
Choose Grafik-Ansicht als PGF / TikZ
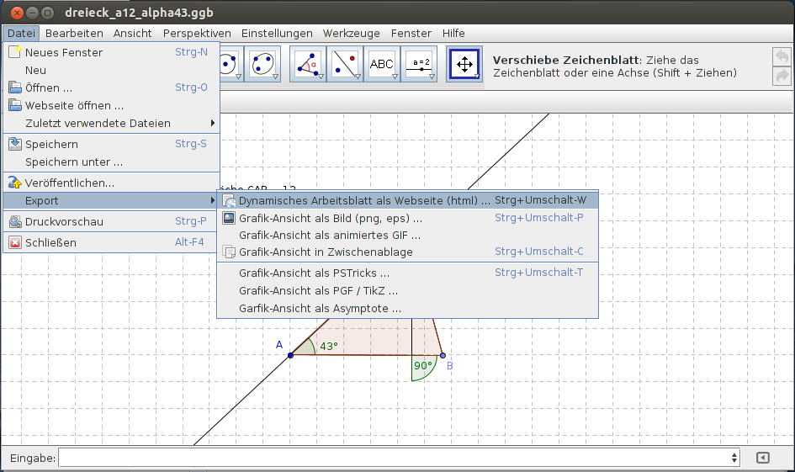point(408,290)
